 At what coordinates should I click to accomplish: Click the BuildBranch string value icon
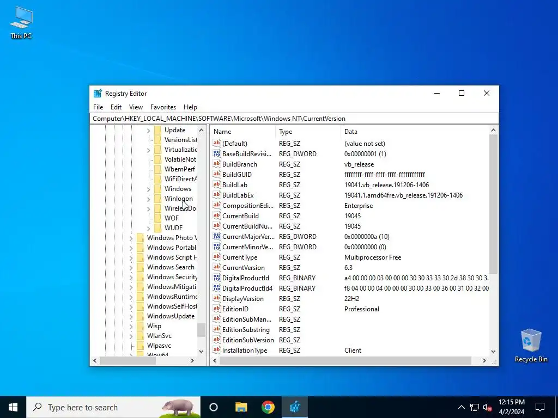point(217,164)
